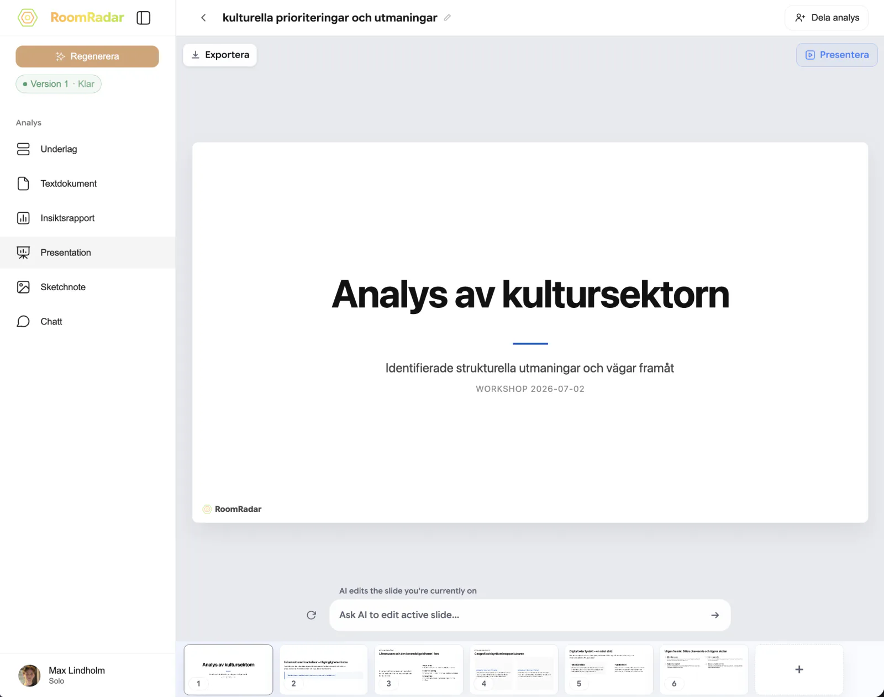Click the Analys section label

tap(29, 123)
